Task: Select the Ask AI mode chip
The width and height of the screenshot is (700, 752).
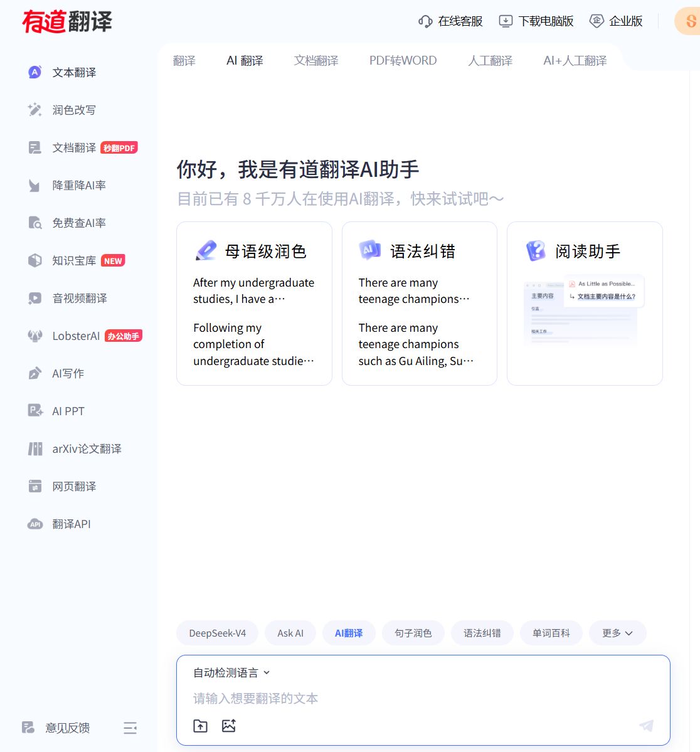Action: click(290, 633)
